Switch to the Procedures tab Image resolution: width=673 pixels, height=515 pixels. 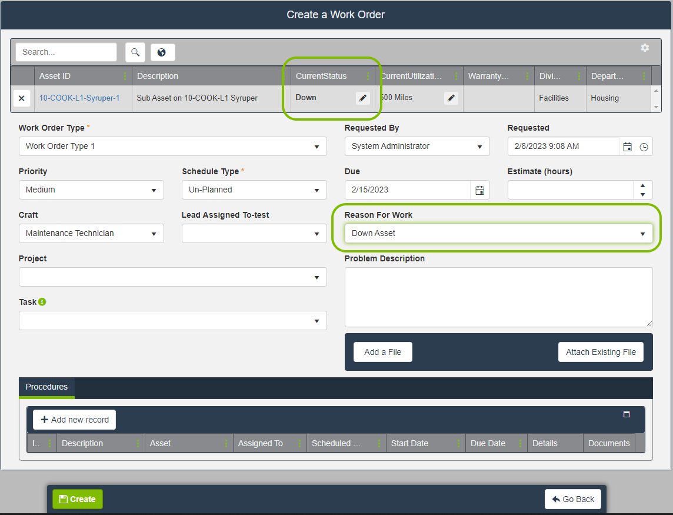[x=46, y=387]
